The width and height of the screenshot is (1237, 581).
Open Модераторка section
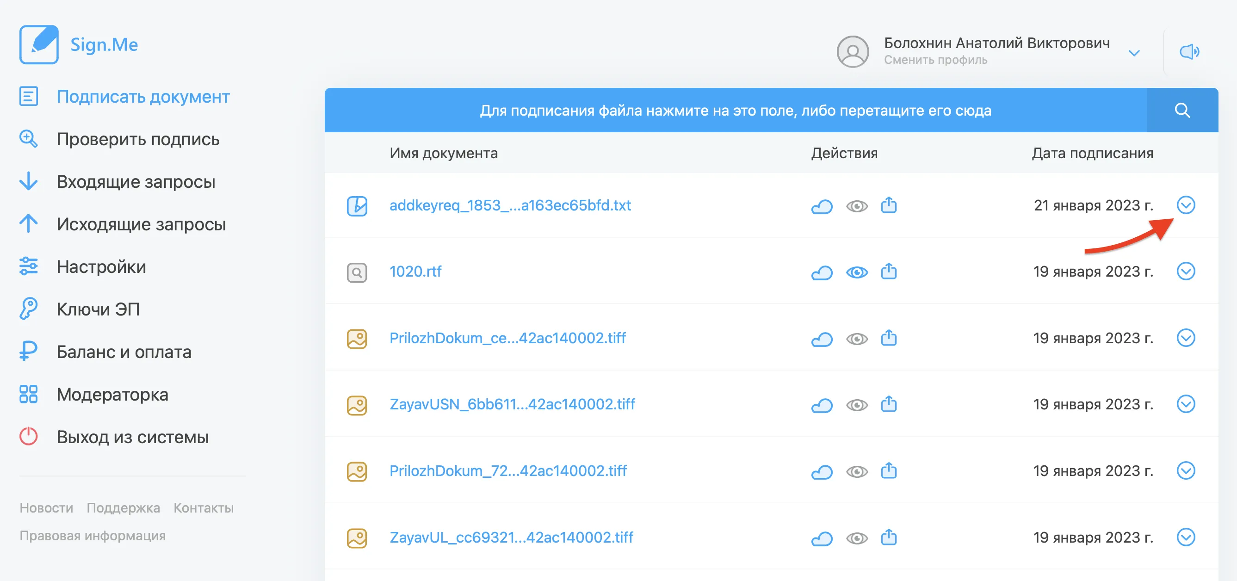(x=93, y=394)
